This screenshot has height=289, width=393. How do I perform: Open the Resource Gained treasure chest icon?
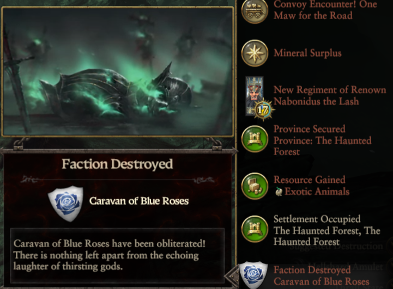click(255, 186)
